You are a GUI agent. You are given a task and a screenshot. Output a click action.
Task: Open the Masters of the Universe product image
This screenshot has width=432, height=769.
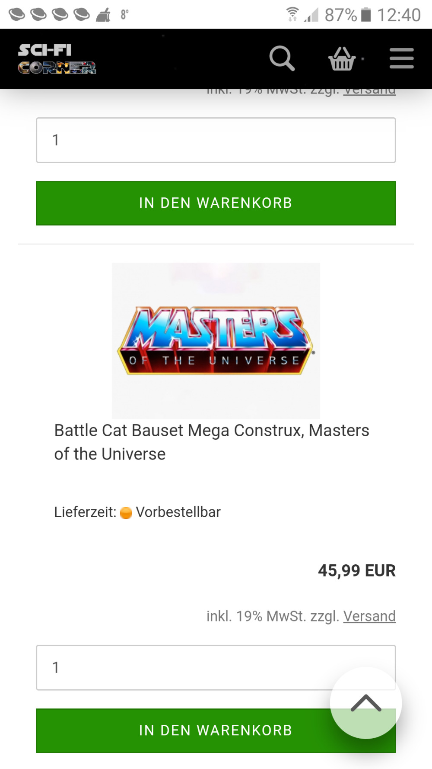216,341
